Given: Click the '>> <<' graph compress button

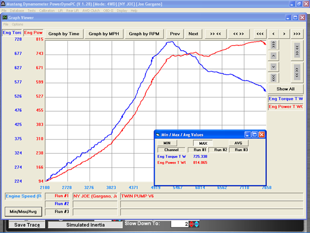Looking at the screenshot, I should pyautogui.click(x=215, y=34).
